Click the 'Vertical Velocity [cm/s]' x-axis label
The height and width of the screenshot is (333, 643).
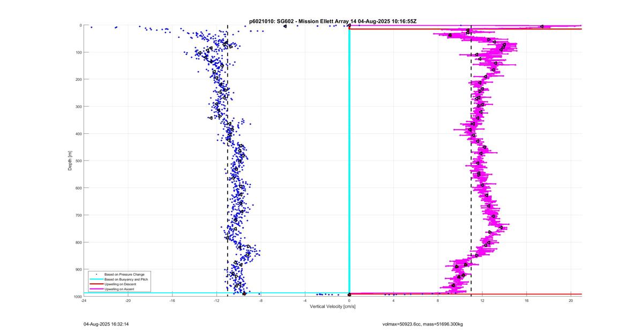coord(332,307)
